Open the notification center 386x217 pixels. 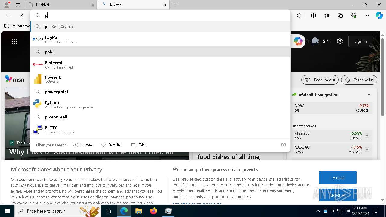click(376, 211)
